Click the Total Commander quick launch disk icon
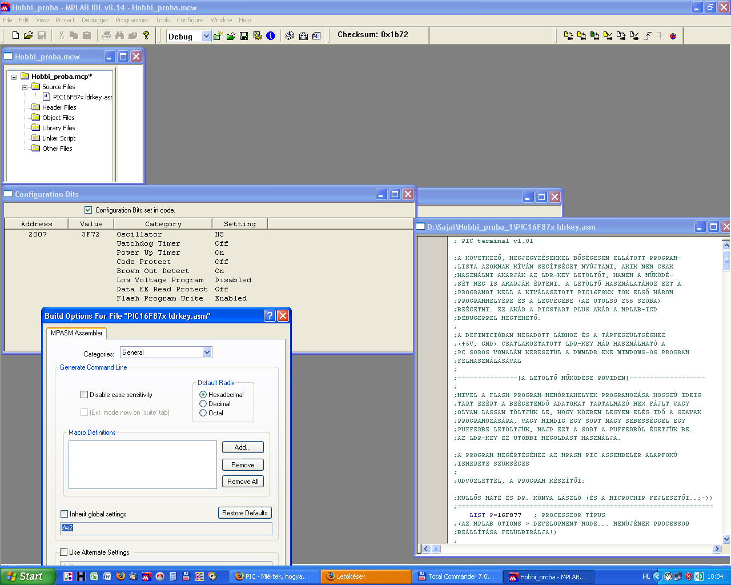 (186, 576)
